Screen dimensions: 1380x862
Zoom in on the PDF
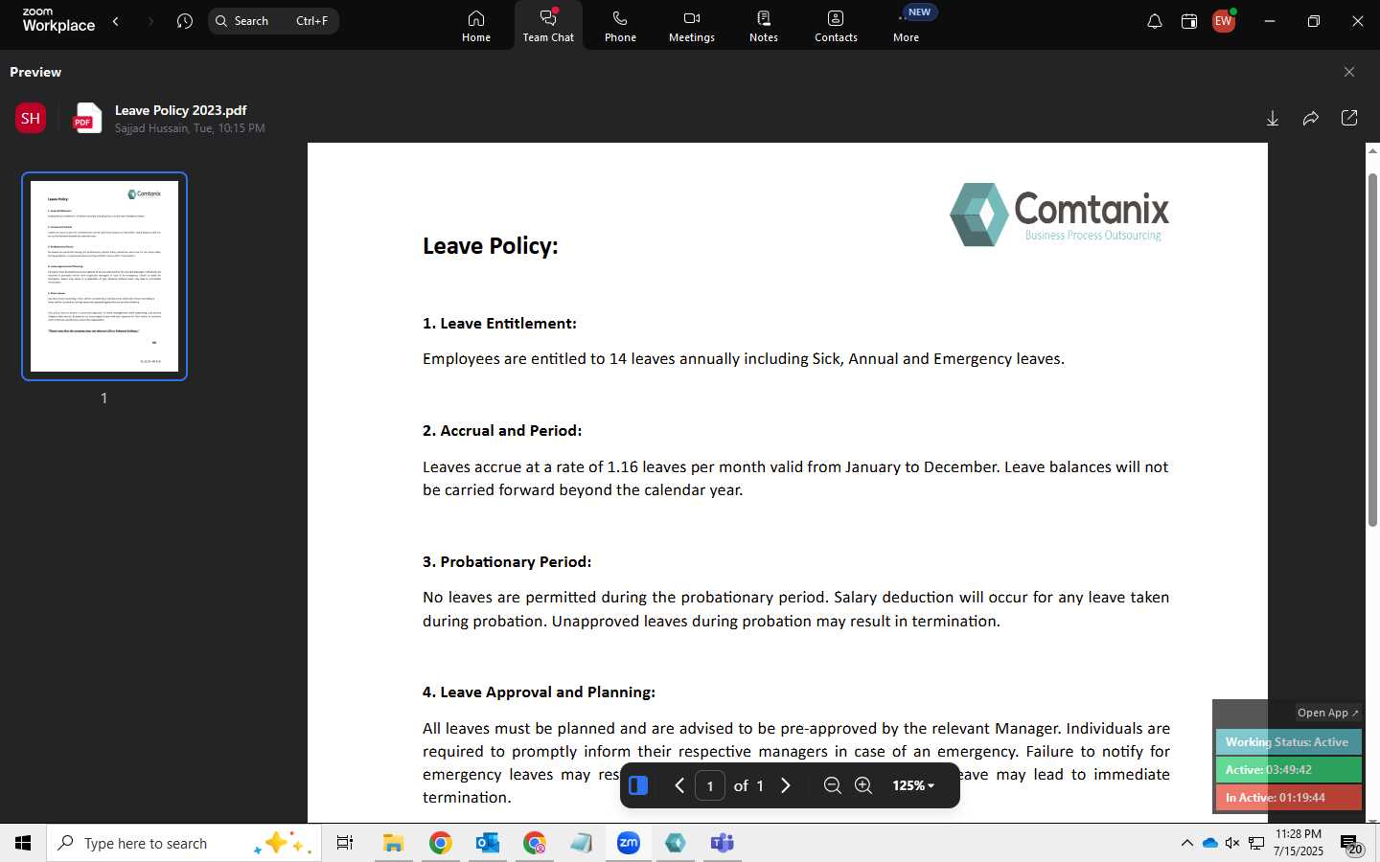click(863, 785)
